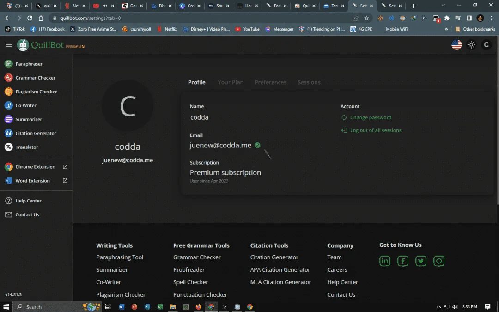The image size is (499, 312).
Task: Click the browser home button
Action: tap(41, 18)
